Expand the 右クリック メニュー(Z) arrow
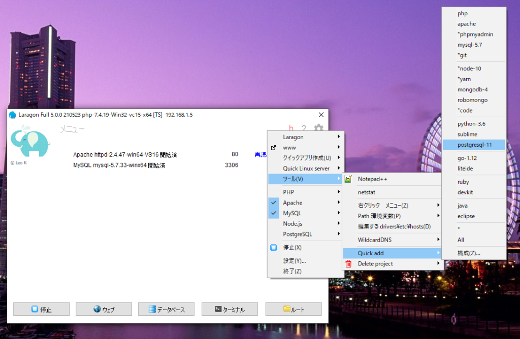Viewport: 520px width, 339px height. (438, 205)
